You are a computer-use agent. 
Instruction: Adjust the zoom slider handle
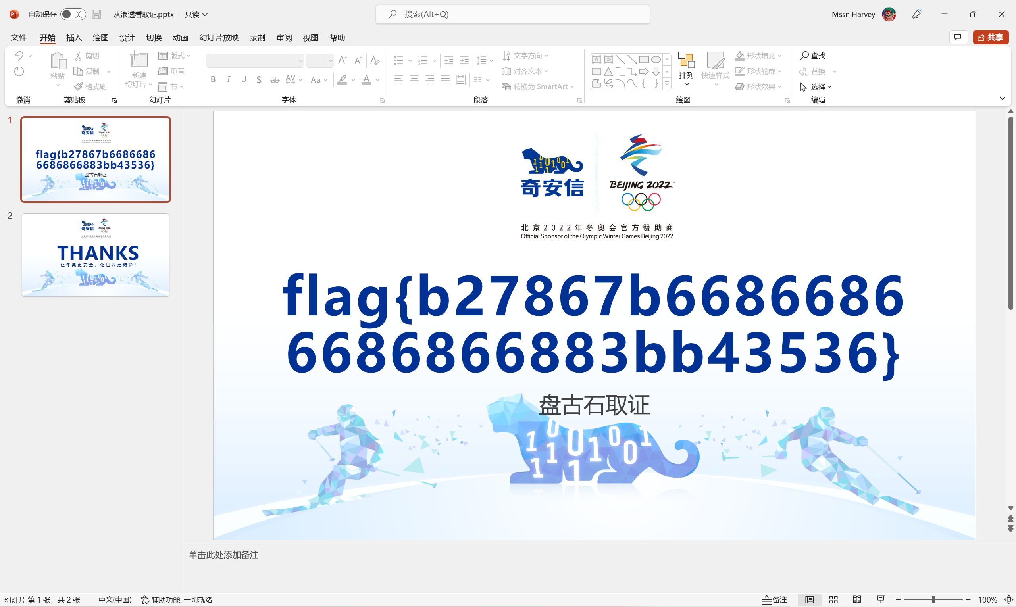pos(933,599)
